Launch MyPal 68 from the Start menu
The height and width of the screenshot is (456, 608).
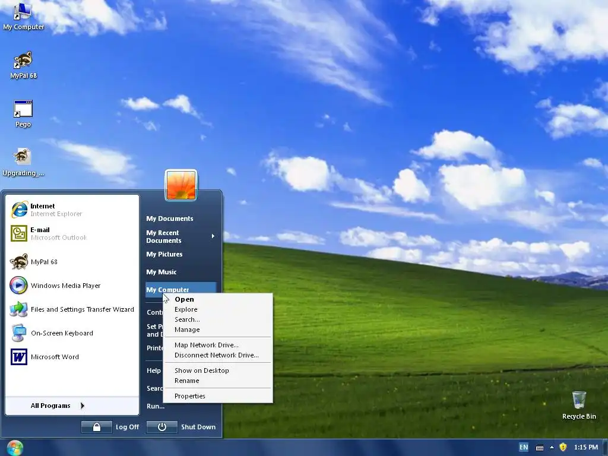[72, 262]
